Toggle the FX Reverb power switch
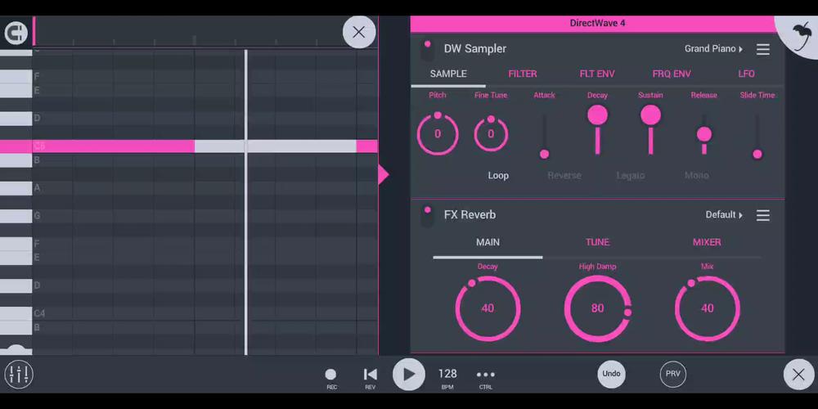Screen dimensions: 818x409 [427, 215]
